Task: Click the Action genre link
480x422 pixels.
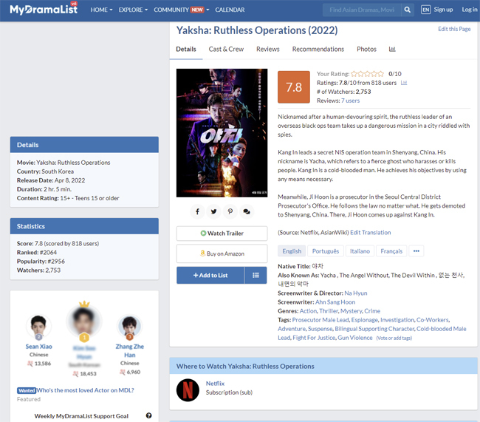Action: coord(308,310)
